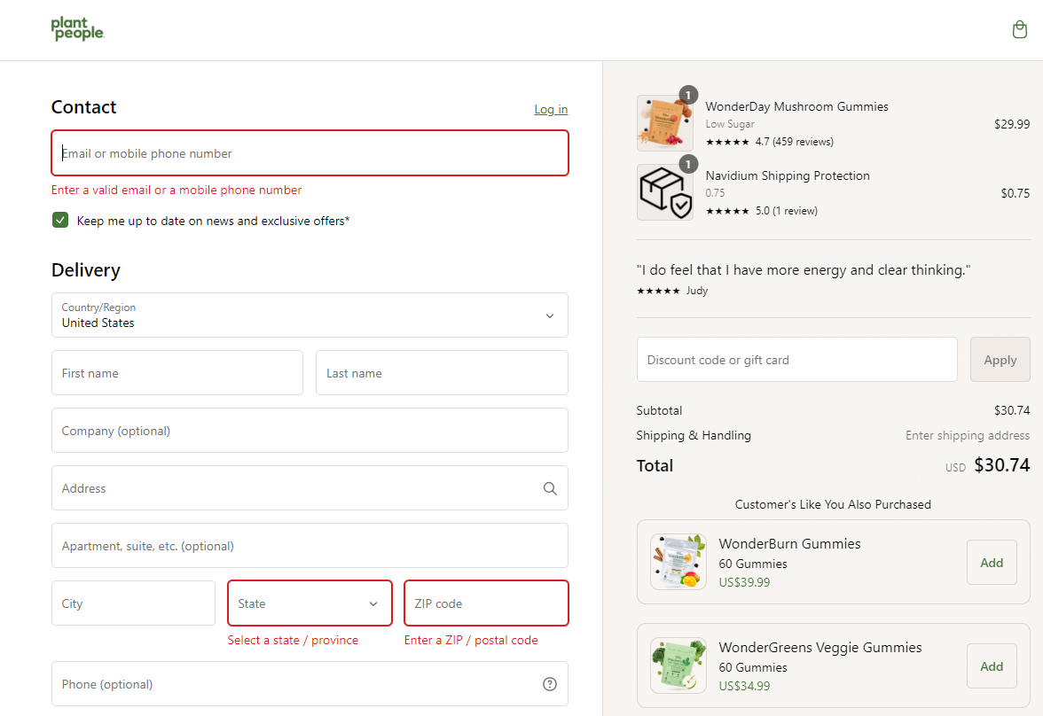Click the "Enter shipping address" shipping text

click(x=967, y=435)
